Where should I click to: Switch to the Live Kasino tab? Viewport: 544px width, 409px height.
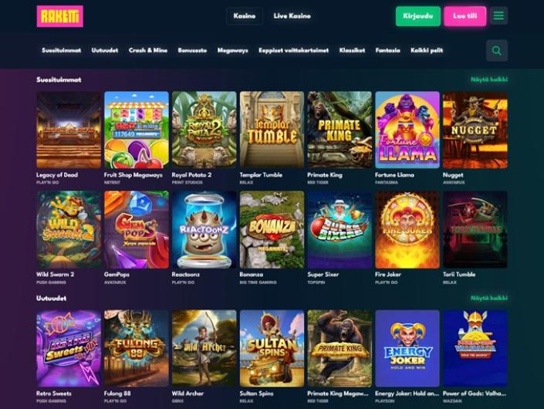point(292,16)
